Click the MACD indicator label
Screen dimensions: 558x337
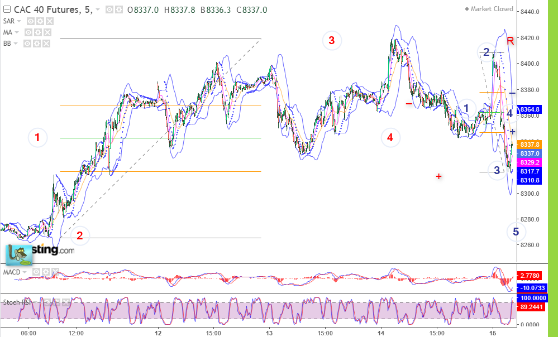click(12, 272)
